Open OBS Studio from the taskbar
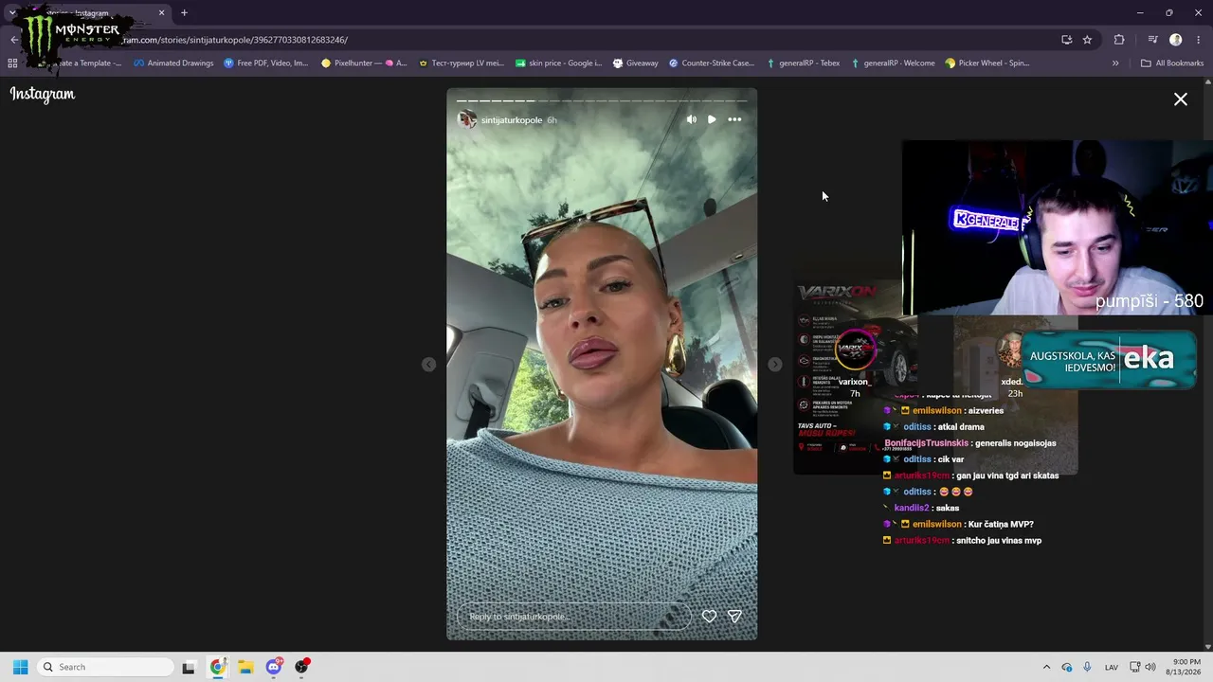 coord(302,667)
